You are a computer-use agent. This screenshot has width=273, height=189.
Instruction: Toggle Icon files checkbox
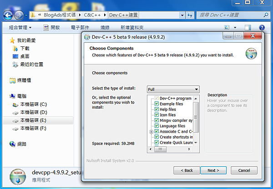[157, 115]
